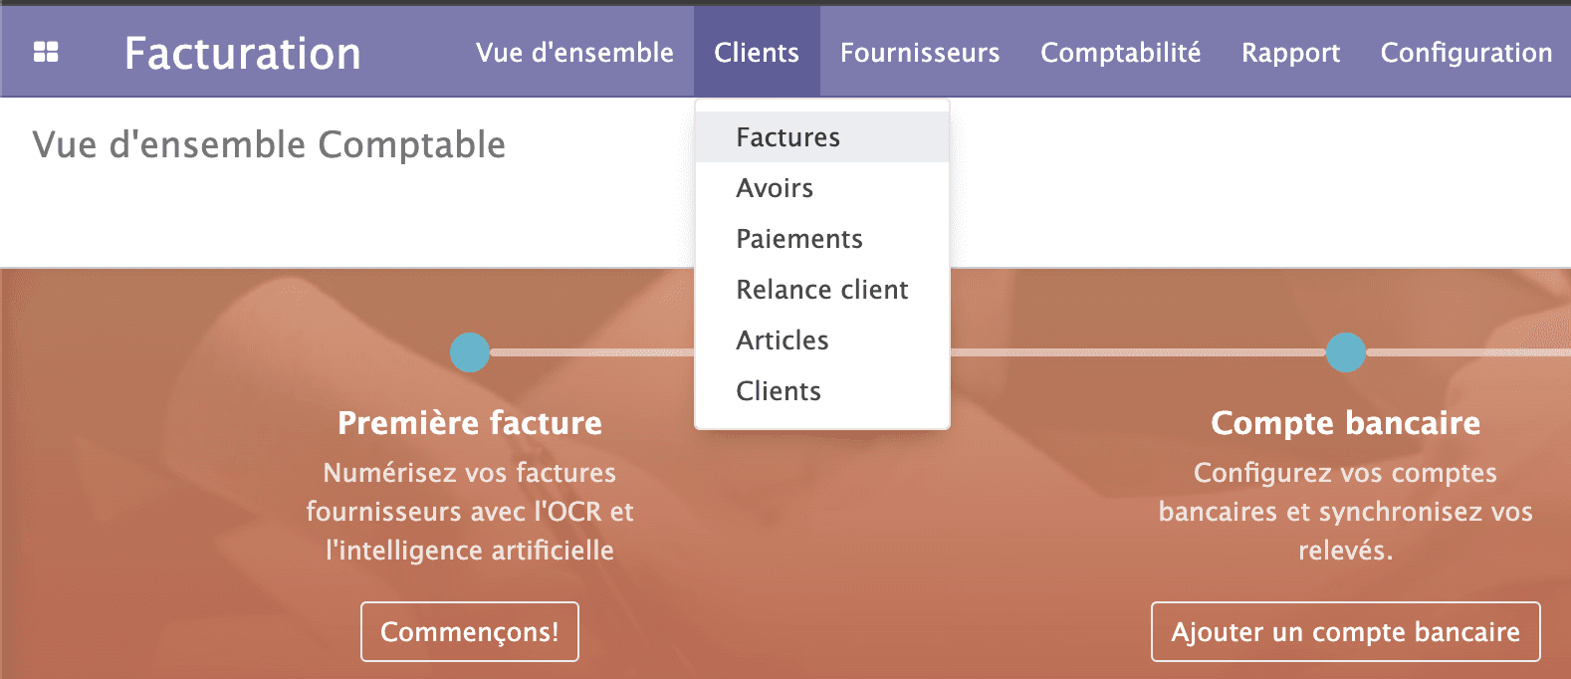The height and width of the screenshot is (679, 1571).
Task: Select Avoirs in the Clients menu
Action: click(775, 187)
